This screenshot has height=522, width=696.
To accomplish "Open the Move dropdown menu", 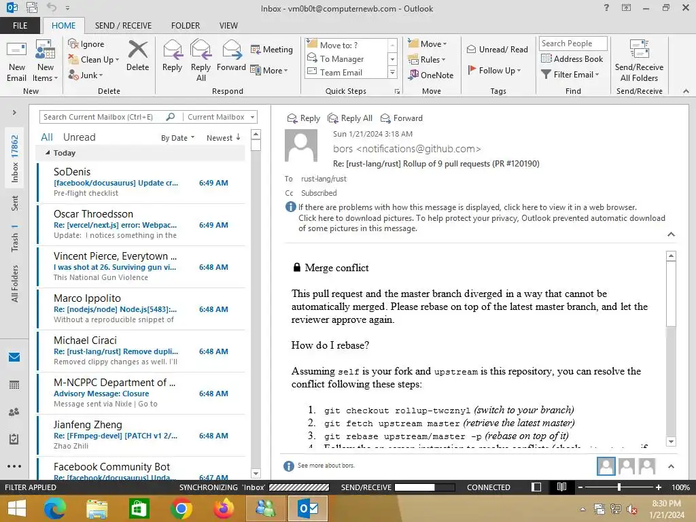I will coord(428,44).
